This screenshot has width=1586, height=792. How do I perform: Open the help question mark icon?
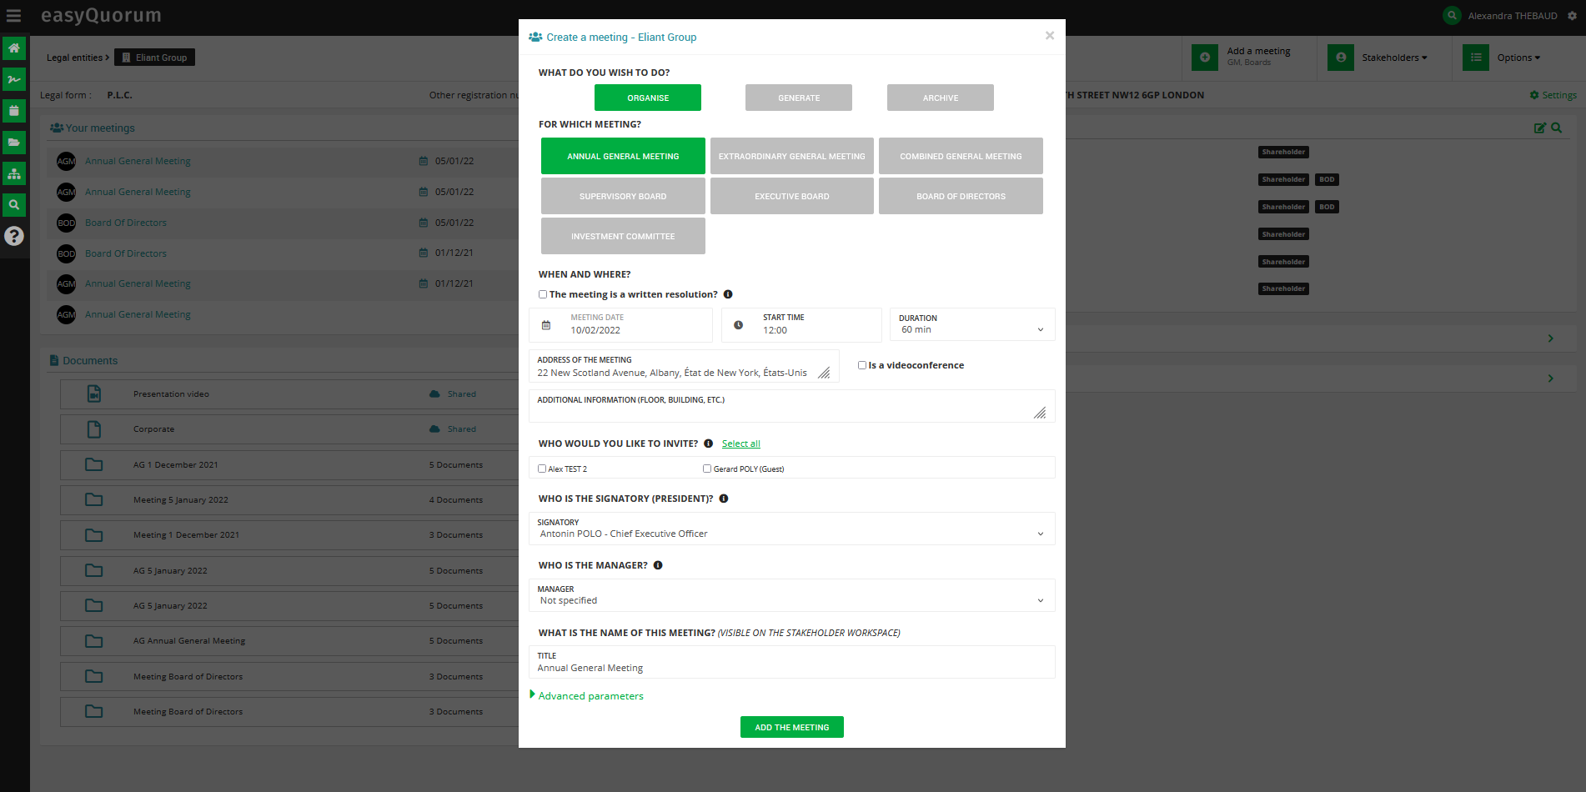[x=14, y=237]
